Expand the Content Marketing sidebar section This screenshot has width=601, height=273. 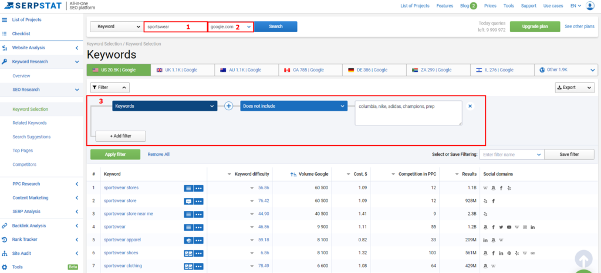click(x=77, y=197)
